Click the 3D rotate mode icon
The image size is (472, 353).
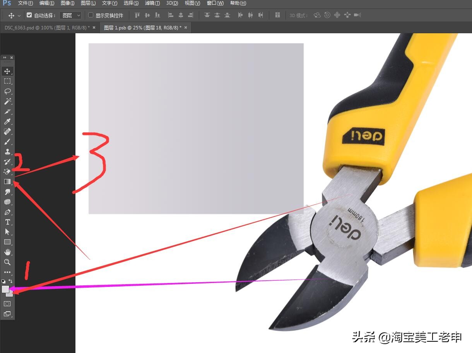tap(317, 15)
